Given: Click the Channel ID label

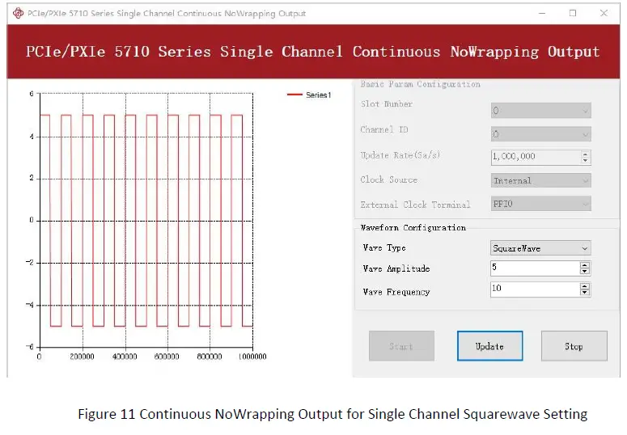Looking at the screenshot, I should (x=383, y=129).
